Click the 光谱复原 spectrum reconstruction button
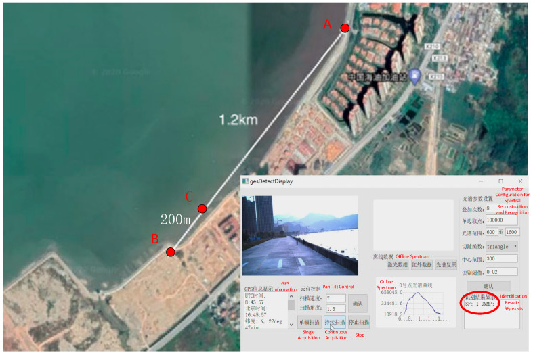533x355 pixels. (446, 265)
